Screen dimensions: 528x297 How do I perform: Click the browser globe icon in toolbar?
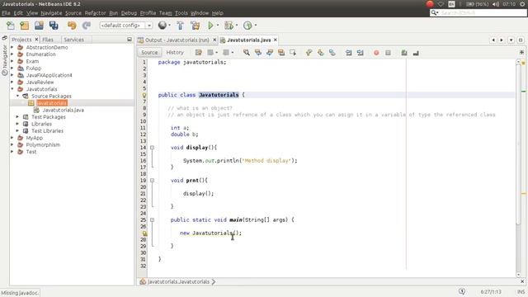pos(163,26)
